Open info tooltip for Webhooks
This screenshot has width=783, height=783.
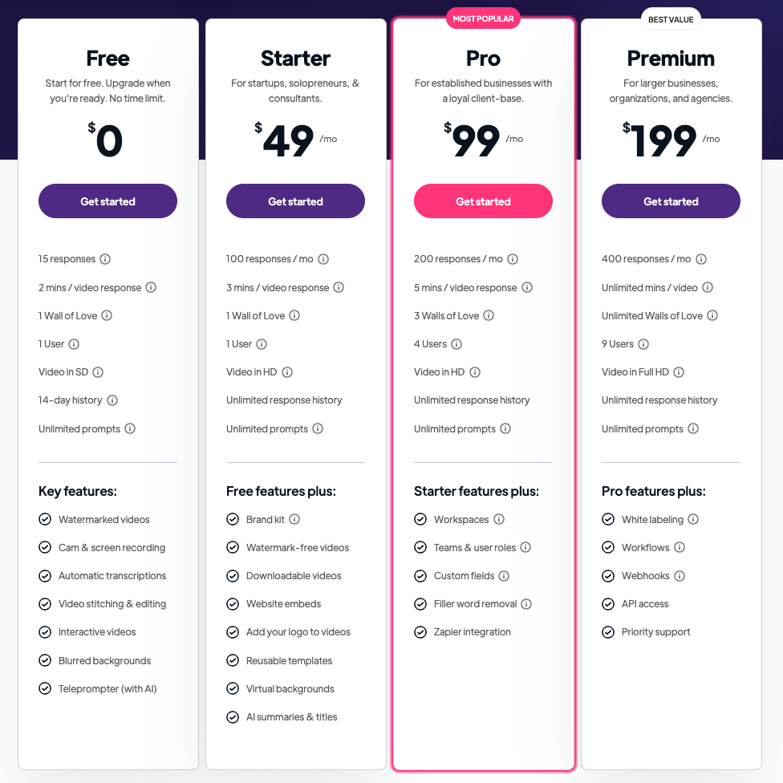(x=680, y=576)
